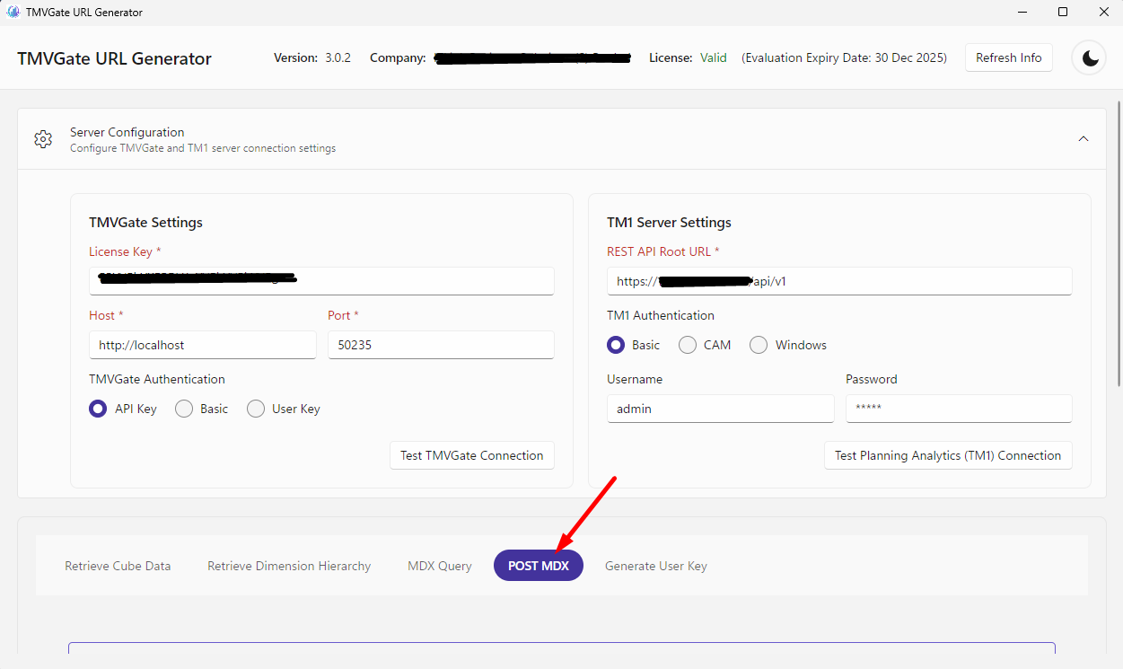Select User Key authentication radio
This screenshot has height=669, width=1123.
(x=256, y=409)
